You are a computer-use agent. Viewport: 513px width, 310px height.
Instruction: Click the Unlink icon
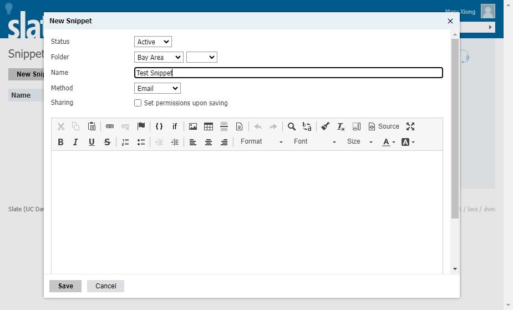[125, 126]
